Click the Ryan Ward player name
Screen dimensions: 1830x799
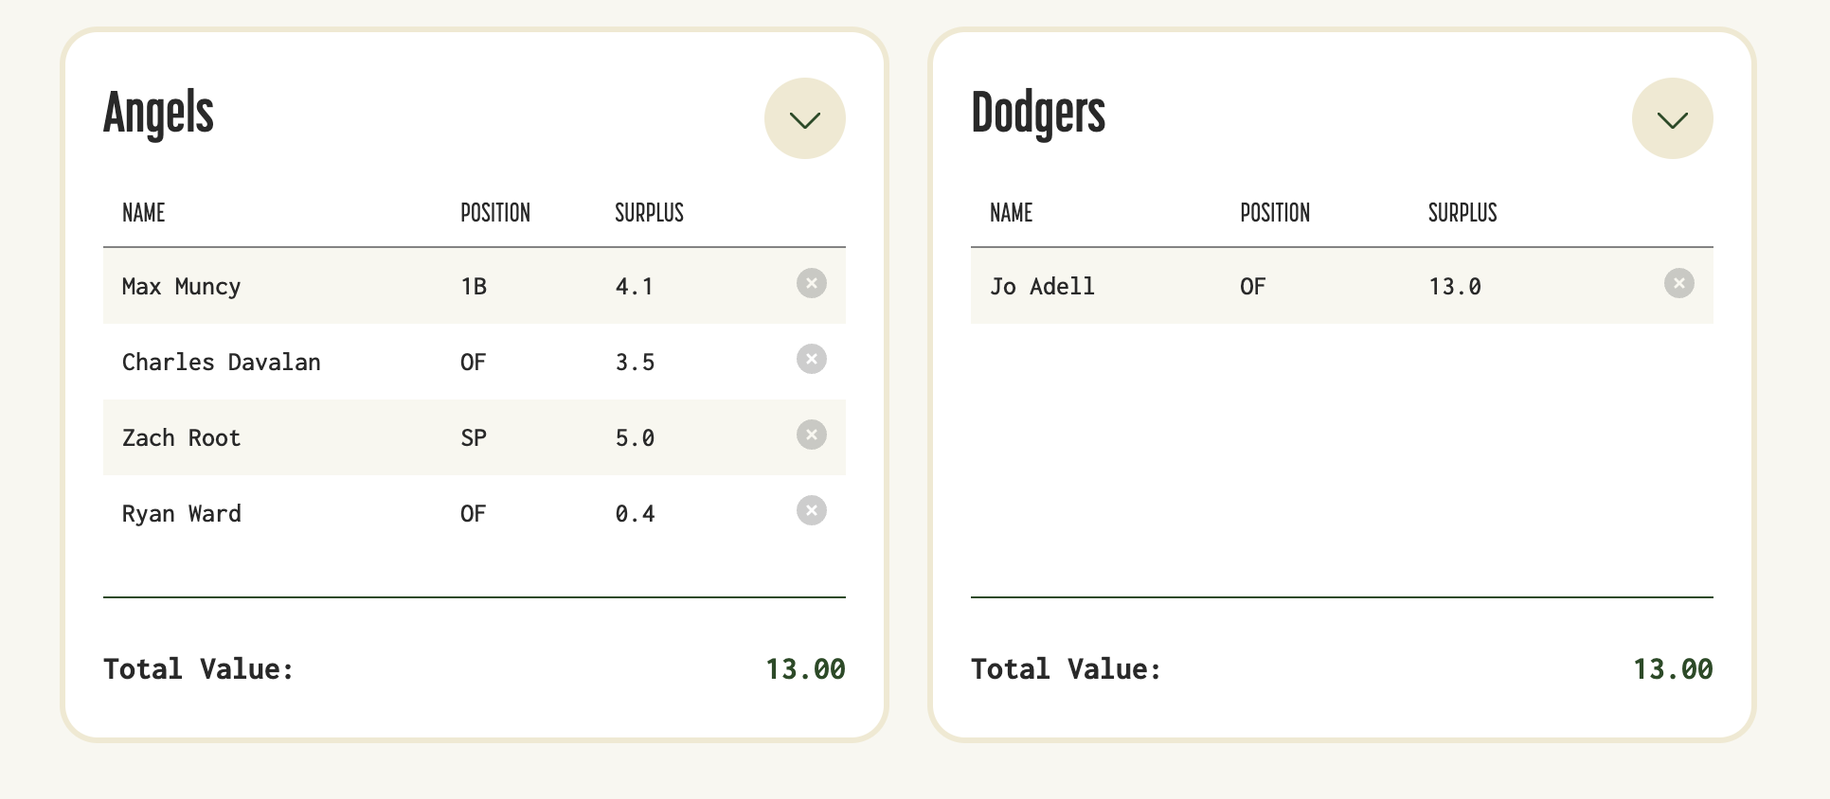point(181,513)
